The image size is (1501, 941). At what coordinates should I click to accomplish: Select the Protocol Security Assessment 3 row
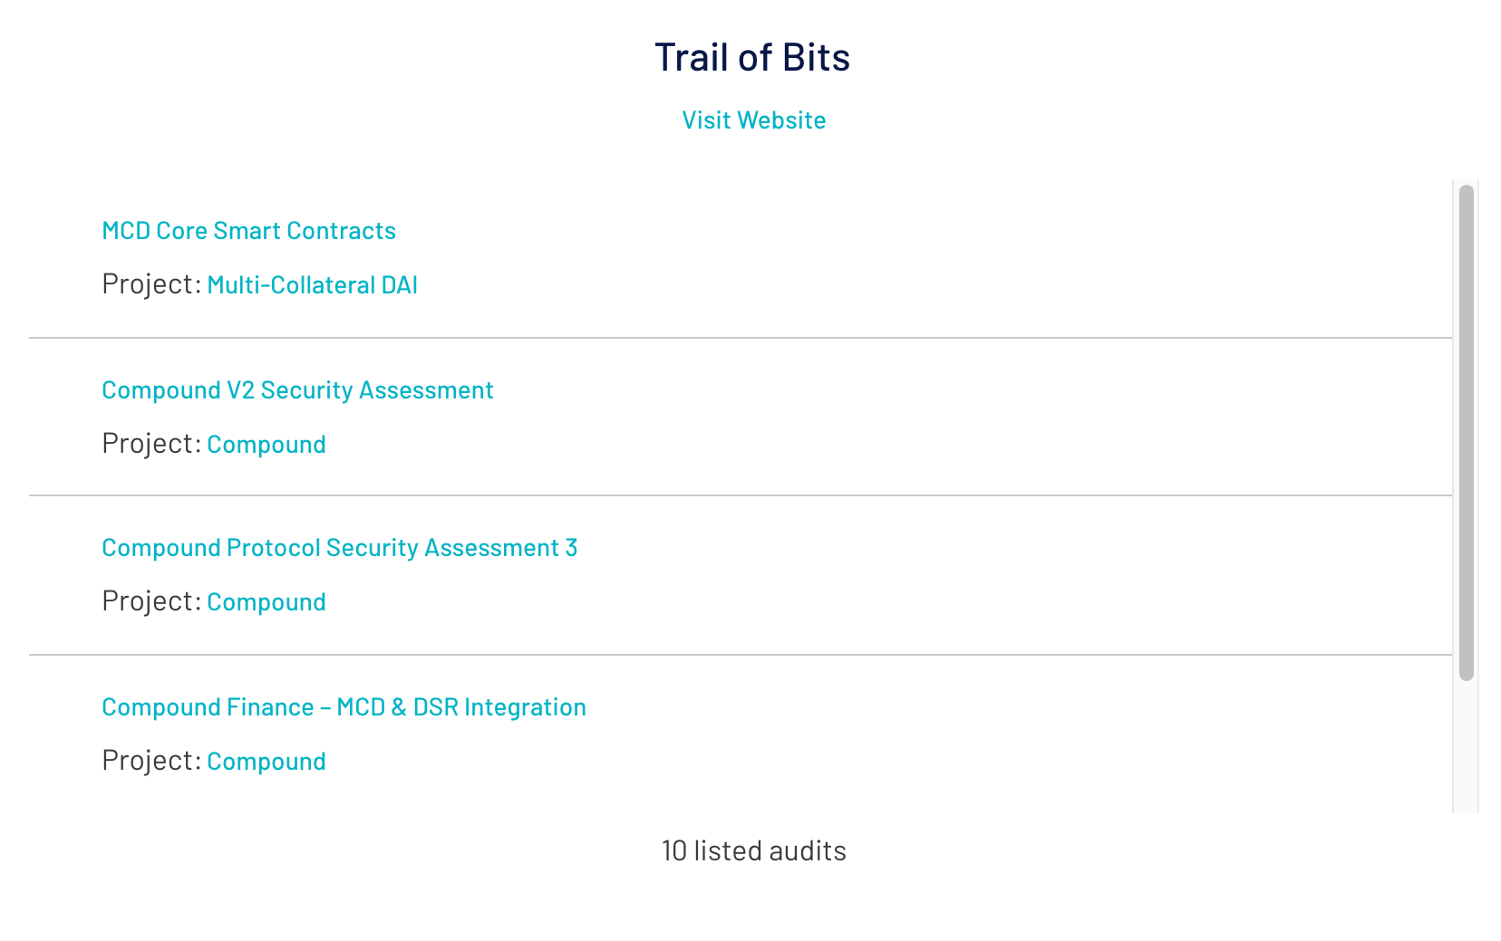click(x=725, y=574)
